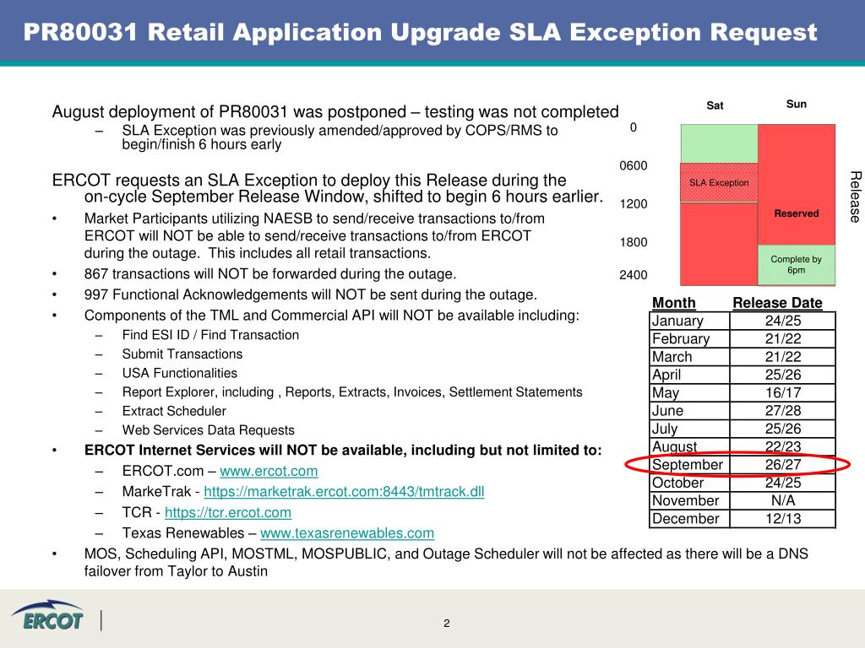865x648 pixels.
Task: Click the vertical Release label
Action: click(855, 197)
